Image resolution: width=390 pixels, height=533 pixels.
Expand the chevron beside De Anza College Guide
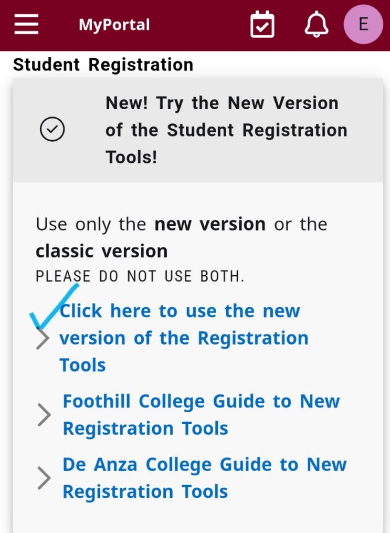pos(45,478)
